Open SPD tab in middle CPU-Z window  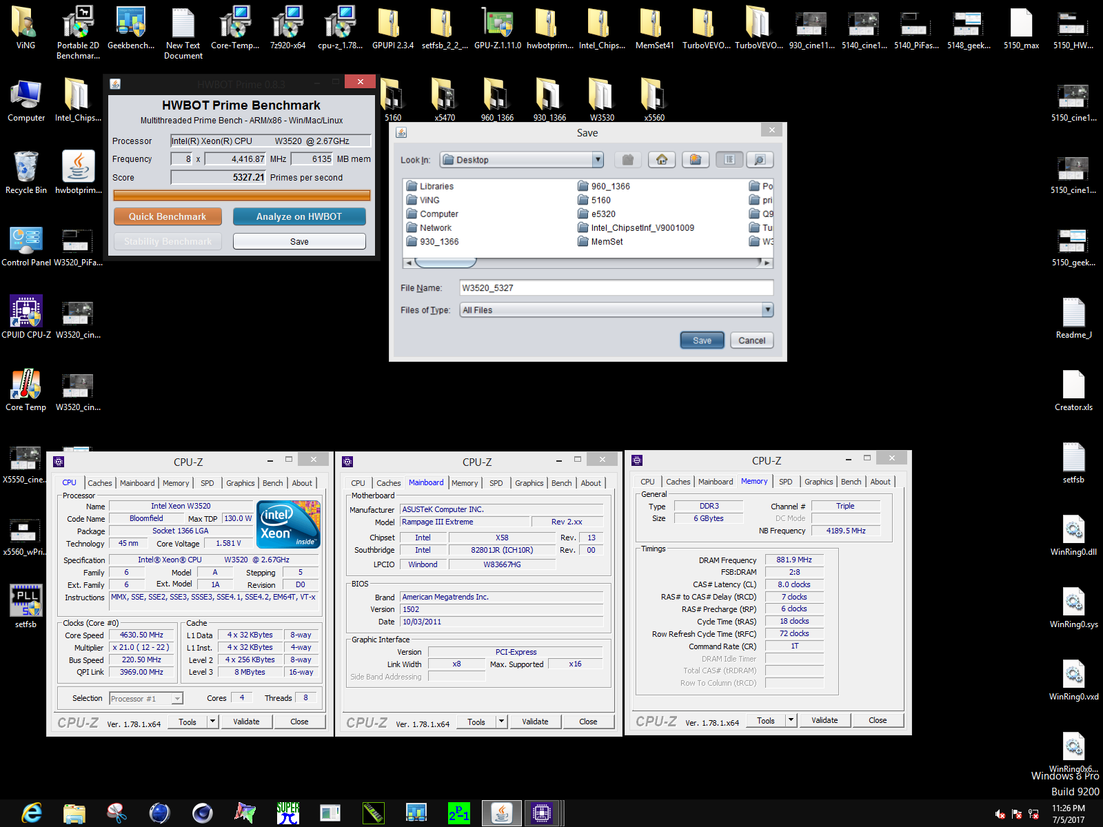coord(496,483)
